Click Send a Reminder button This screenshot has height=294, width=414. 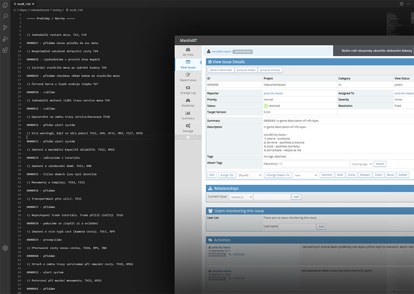(221, 70)
